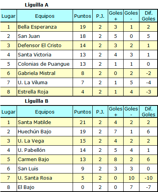The image size is (158, 192).
Task: Click Santa Victoria team name
Action: click(34, 55)
